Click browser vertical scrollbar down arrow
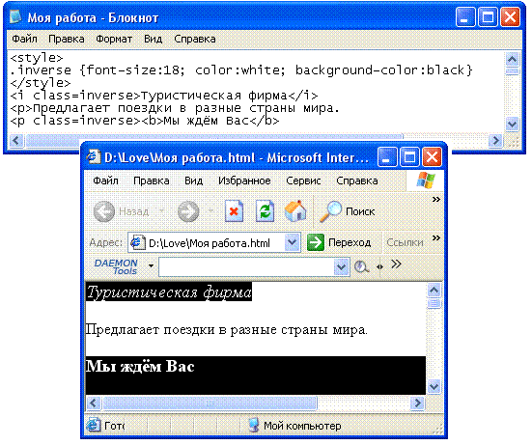Viewport: 532px width, 445px height. [434, 386]
